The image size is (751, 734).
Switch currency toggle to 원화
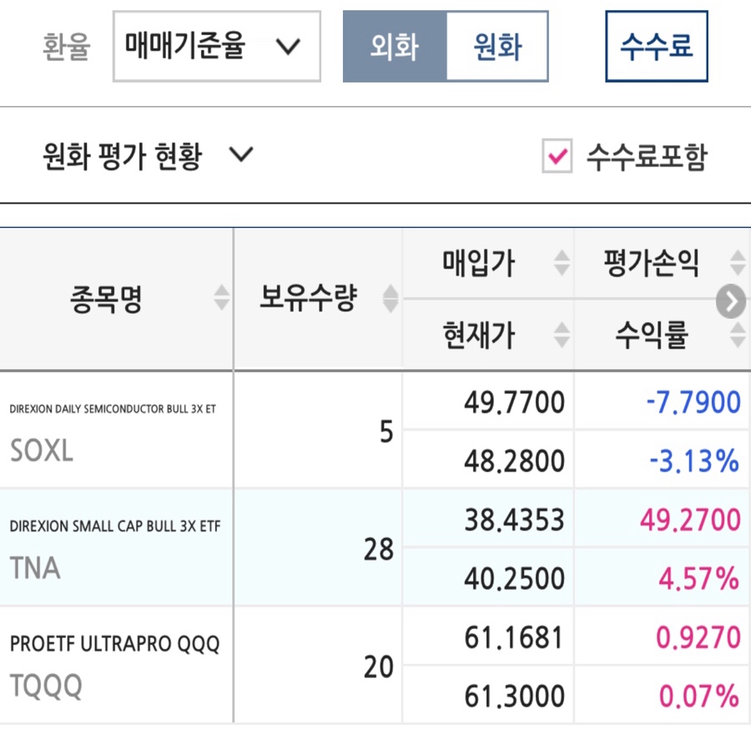(x=497, y=47)
